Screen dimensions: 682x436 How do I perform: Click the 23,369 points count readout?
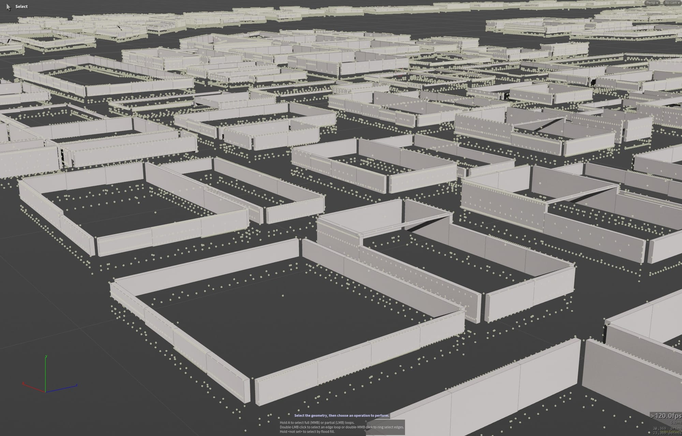pyautogui.click(x=666, y=433)
